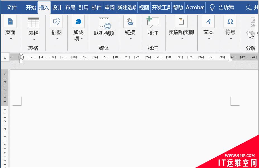Open the 文件 (File) tab
The width and height of the screenshot is (259, 168).
pos(12,8)
